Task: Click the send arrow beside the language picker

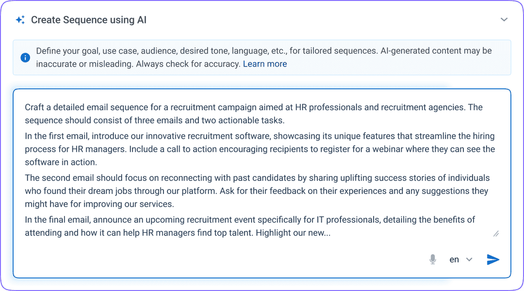Action: point(492,259)
